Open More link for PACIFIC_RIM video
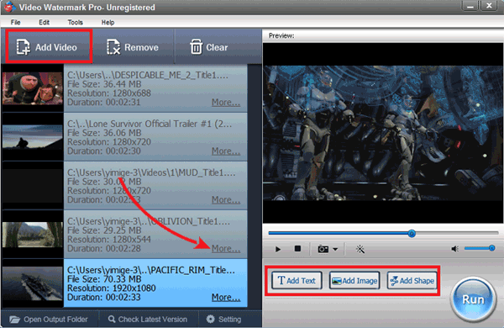The image size is (504, 328). 226,298
